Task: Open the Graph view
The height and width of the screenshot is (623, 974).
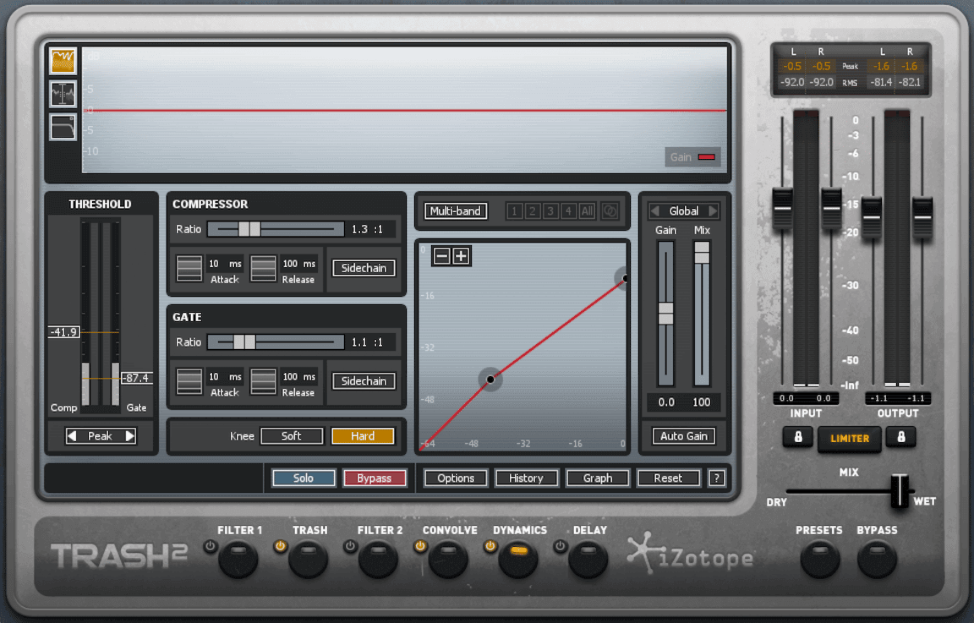Action: [598, 478]
